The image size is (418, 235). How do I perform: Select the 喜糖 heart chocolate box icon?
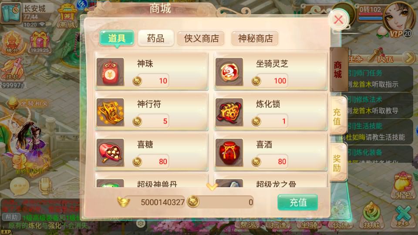coord(110,152)
